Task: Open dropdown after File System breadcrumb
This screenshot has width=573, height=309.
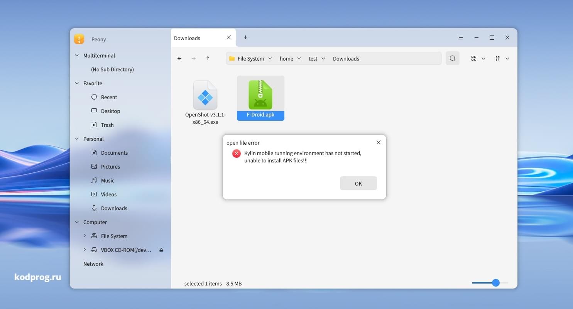Action: [270, 59]
